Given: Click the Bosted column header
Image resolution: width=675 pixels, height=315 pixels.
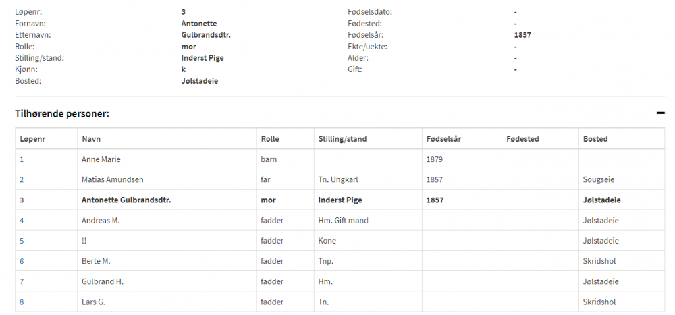Looking at the screenshot, I should click(595, 139).
